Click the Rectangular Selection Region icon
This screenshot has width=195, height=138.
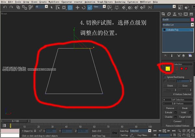(x=64, y=7)
